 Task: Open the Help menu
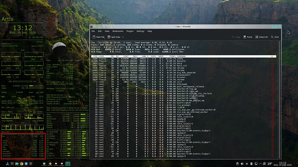pos(149,31)
